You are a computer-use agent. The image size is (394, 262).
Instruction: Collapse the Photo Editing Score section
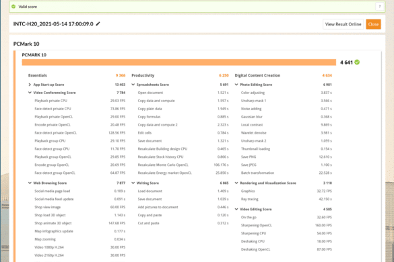[236, 85]
